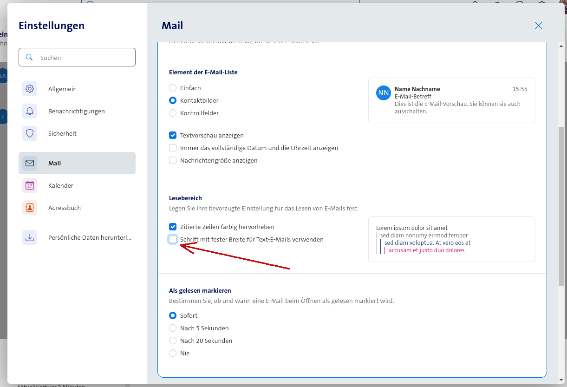Click the Benachrichtigungen bell icon

coord(30,111)
